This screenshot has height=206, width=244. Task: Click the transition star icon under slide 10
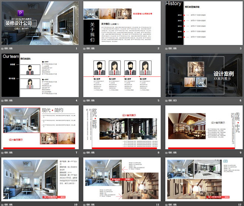[3, 204]
